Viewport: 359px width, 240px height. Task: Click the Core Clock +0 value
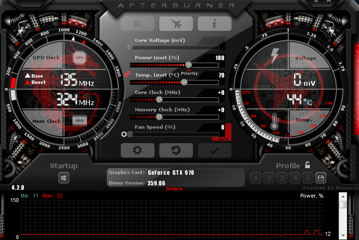[x=221, y=93]
